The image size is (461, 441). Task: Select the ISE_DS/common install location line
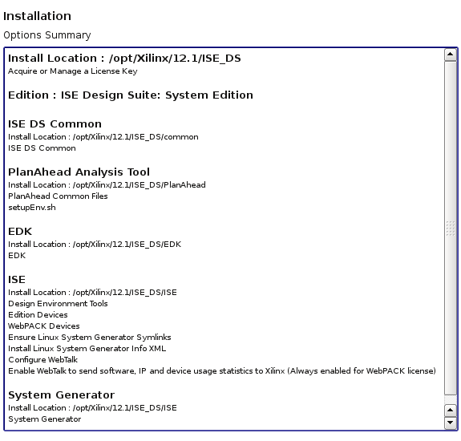103,137
